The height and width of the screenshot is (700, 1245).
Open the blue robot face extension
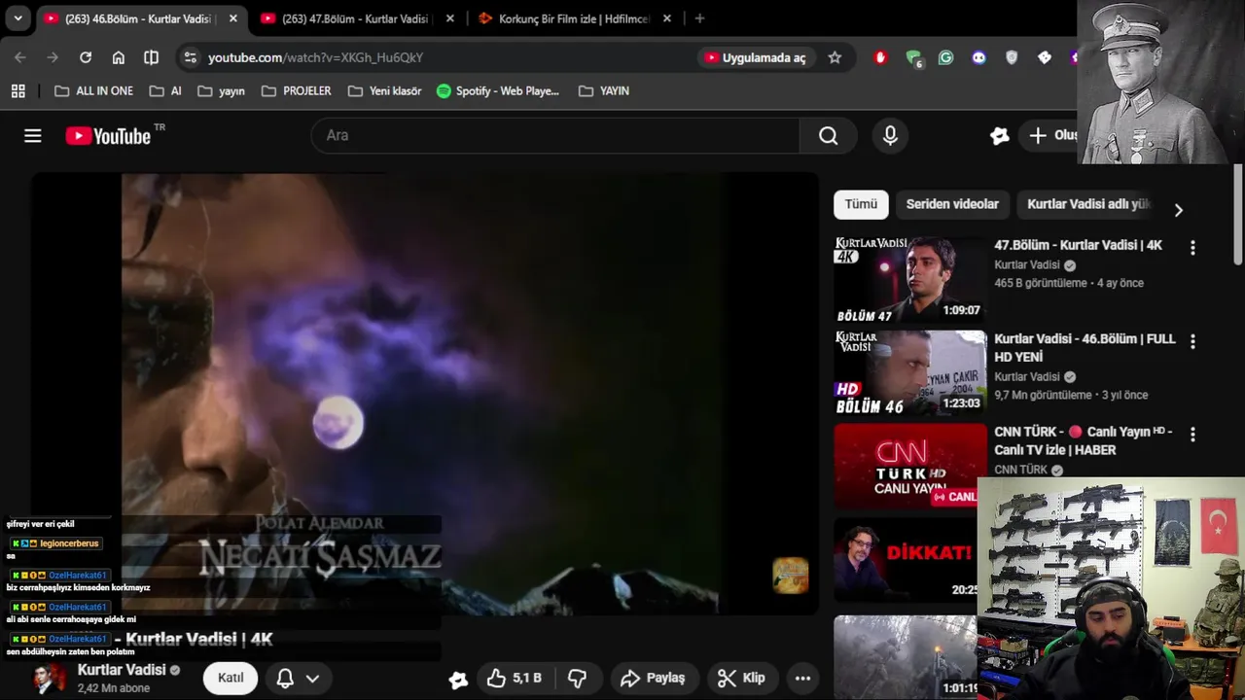click(978, 57)
